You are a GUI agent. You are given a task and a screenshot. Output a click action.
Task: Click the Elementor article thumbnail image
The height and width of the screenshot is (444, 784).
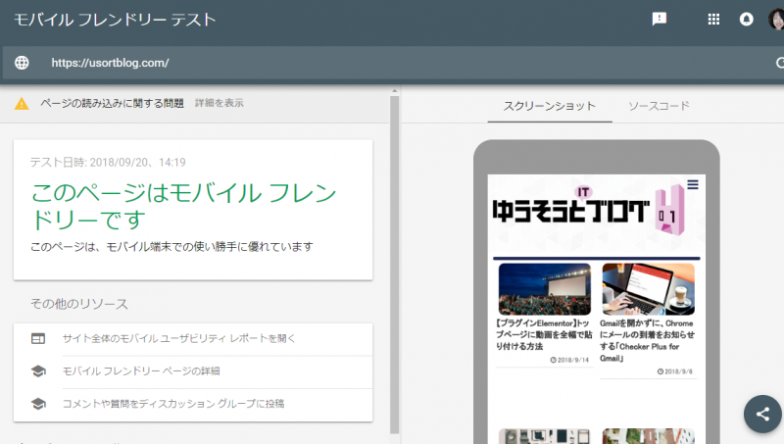(x=544, y=289)
